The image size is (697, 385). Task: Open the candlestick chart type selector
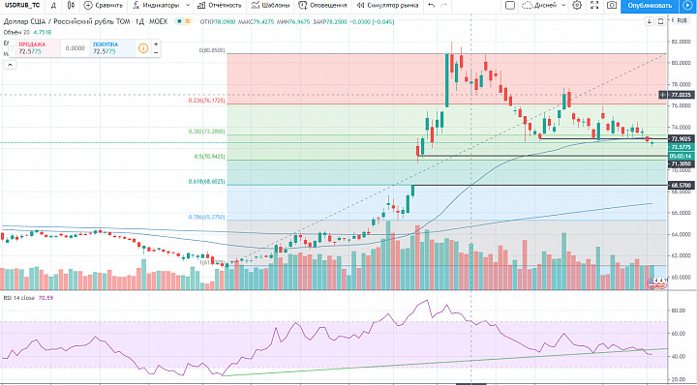(71, 6)
